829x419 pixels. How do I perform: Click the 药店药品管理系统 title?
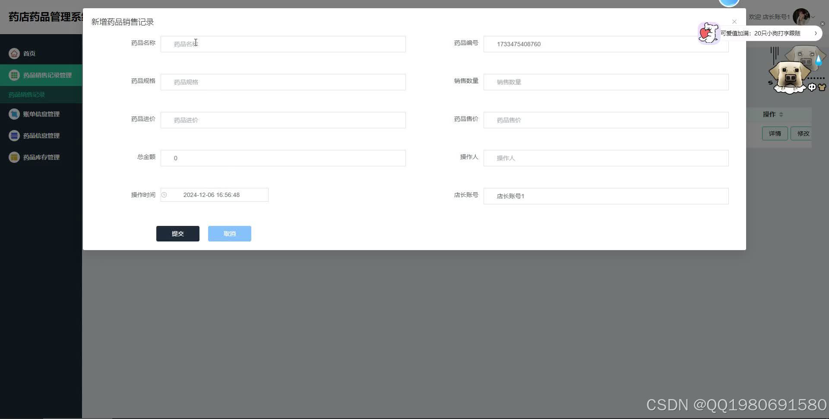point(45,17)
